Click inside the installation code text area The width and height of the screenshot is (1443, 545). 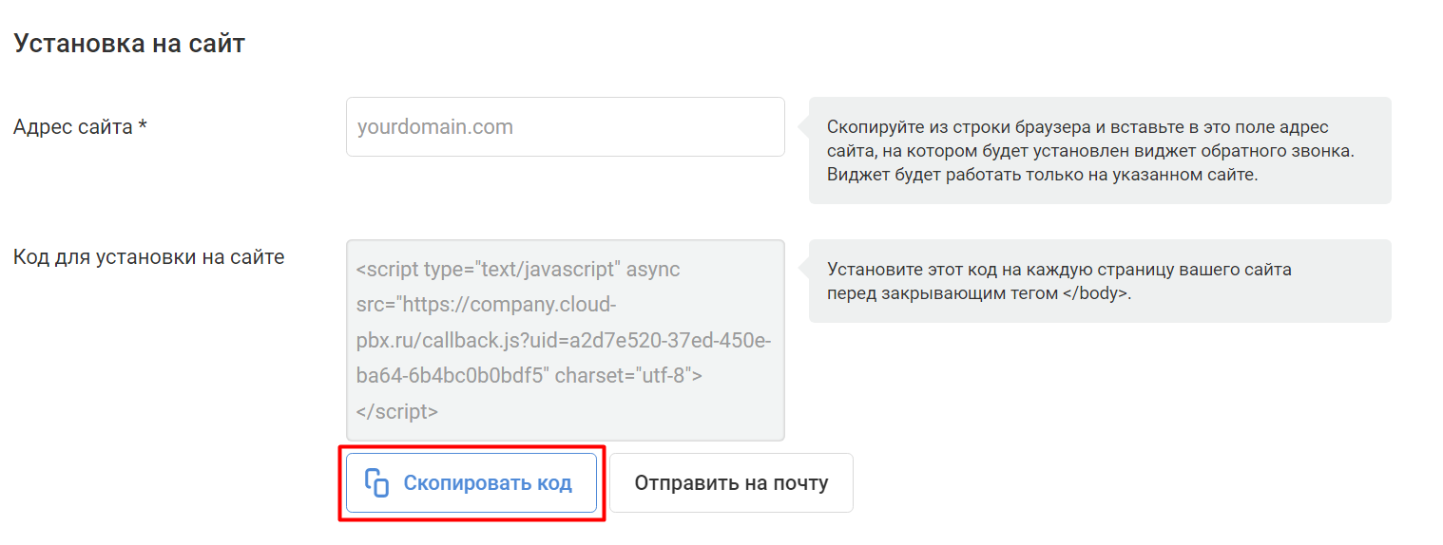coord(566,340)
